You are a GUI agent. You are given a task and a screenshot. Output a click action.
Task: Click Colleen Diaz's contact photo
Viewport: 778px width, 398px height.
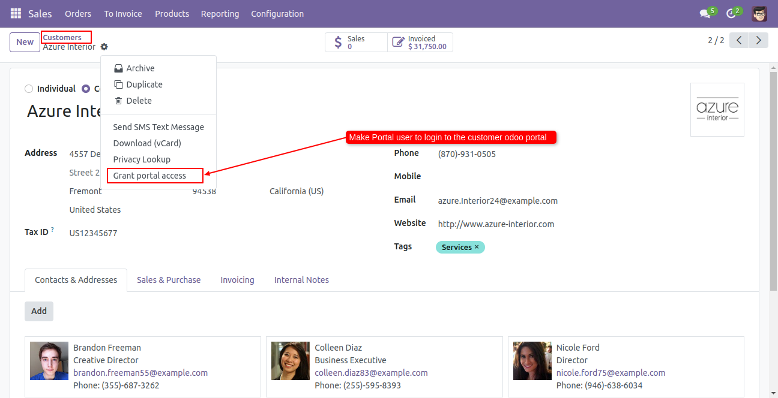click(291, 361)
